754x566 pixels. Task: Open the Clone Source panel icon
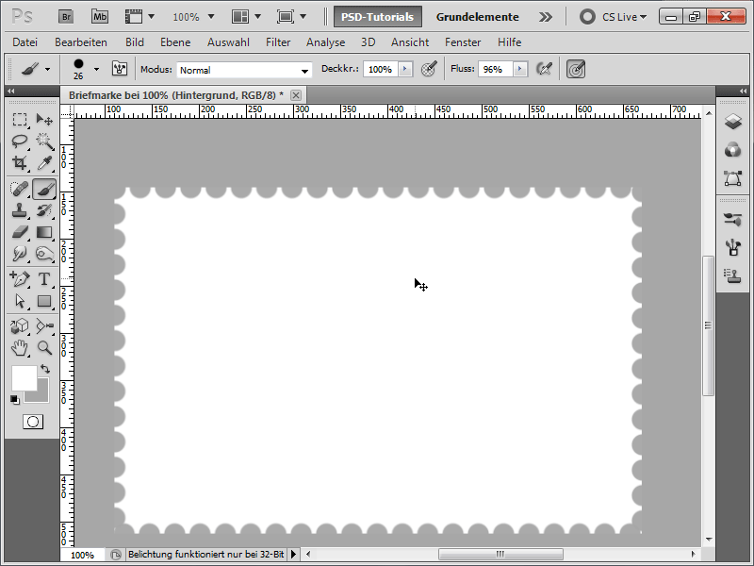[733, 275]
